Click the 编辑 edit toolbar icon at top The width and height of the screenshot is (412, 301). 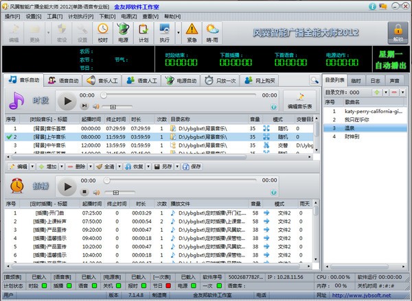coord(14,33)
